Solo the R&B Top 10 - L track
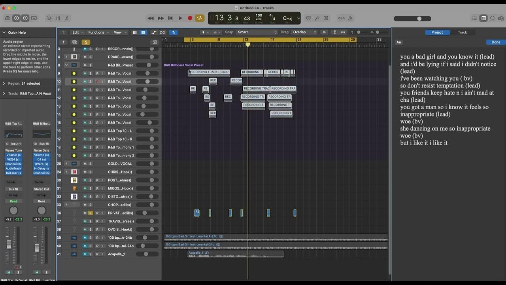The width and height of the screenshot is (506, 285). coord(90,131)
